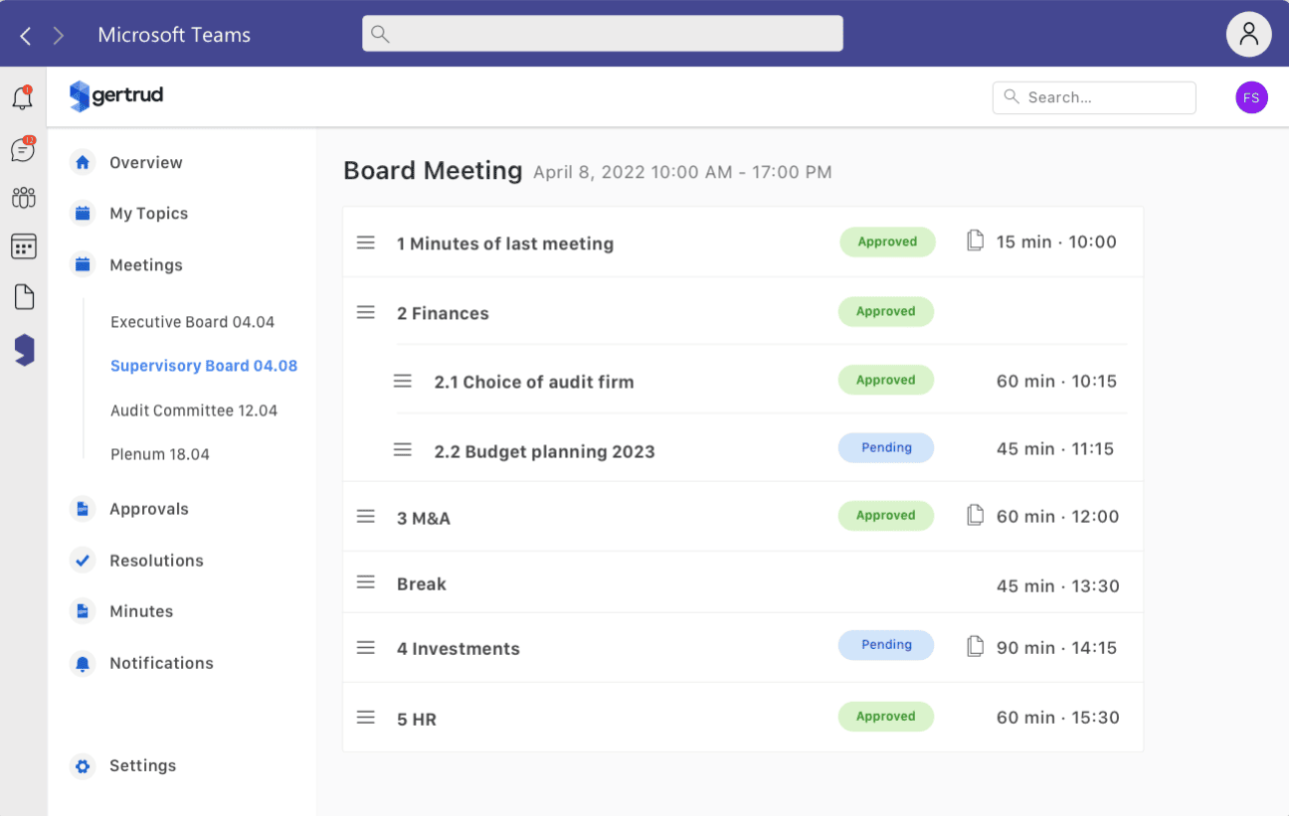
Task: Click the document icon beside 4 Investments
Action: point(976,646)
